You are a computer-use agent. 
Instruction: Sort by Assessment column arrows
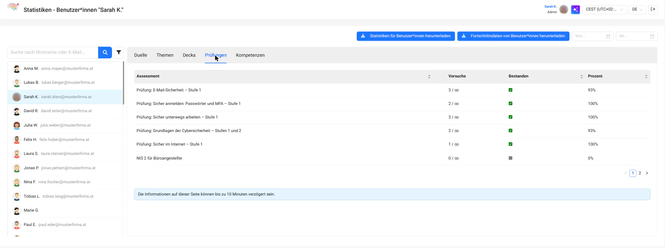click(x=429, y=77)
